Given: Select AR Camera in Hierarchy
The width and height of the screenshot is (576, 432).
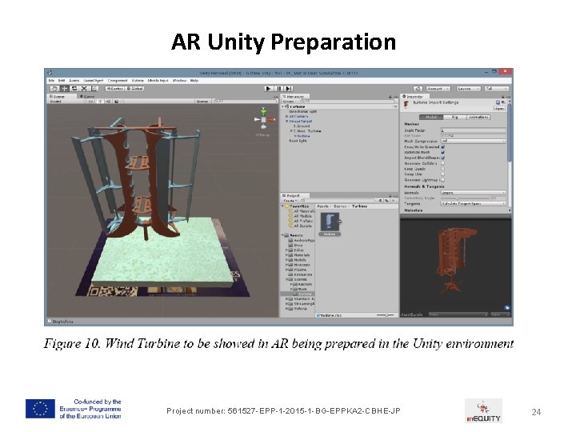Looking at the screenshot, I should click(298, 117).
